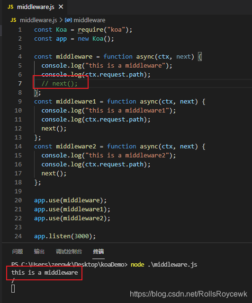The image size is (252, 303).
Task: Click the opening brace on line 4
Action: (x=200, y=57)
